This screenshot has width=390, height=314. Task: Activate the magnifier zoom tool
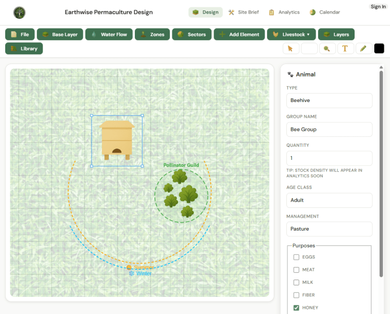(327, 48)
